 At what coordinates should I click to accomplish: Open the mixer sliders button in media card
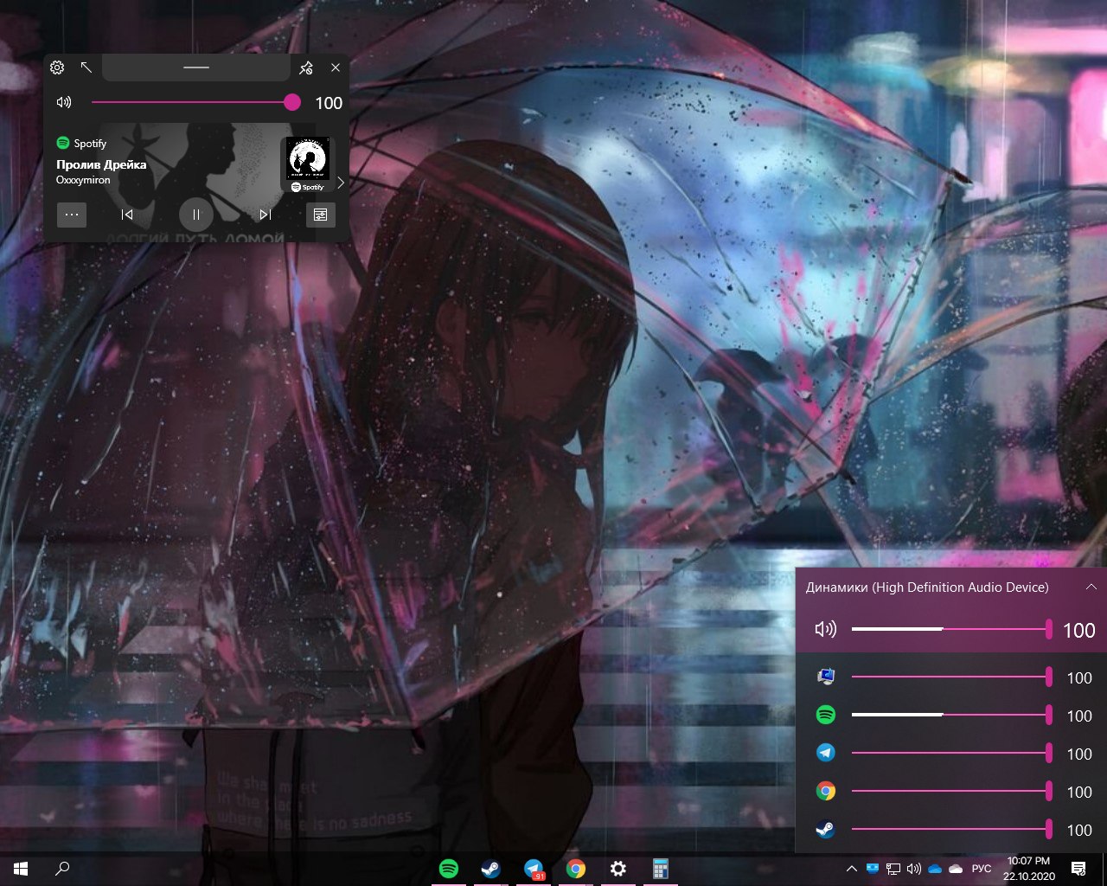[321, 215]
